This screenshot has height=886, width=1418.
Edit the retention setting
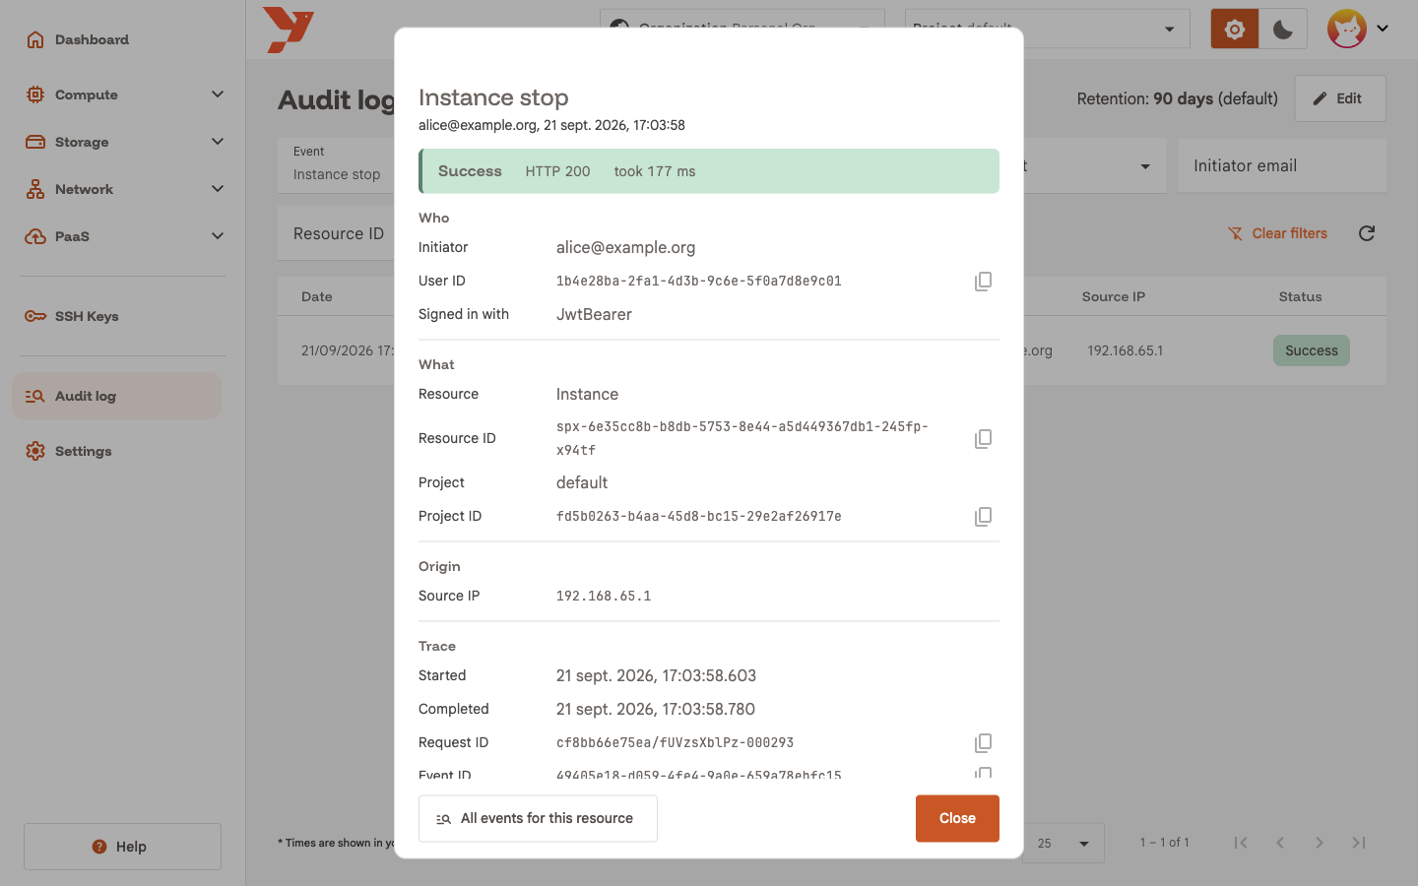coord(1339,98)
